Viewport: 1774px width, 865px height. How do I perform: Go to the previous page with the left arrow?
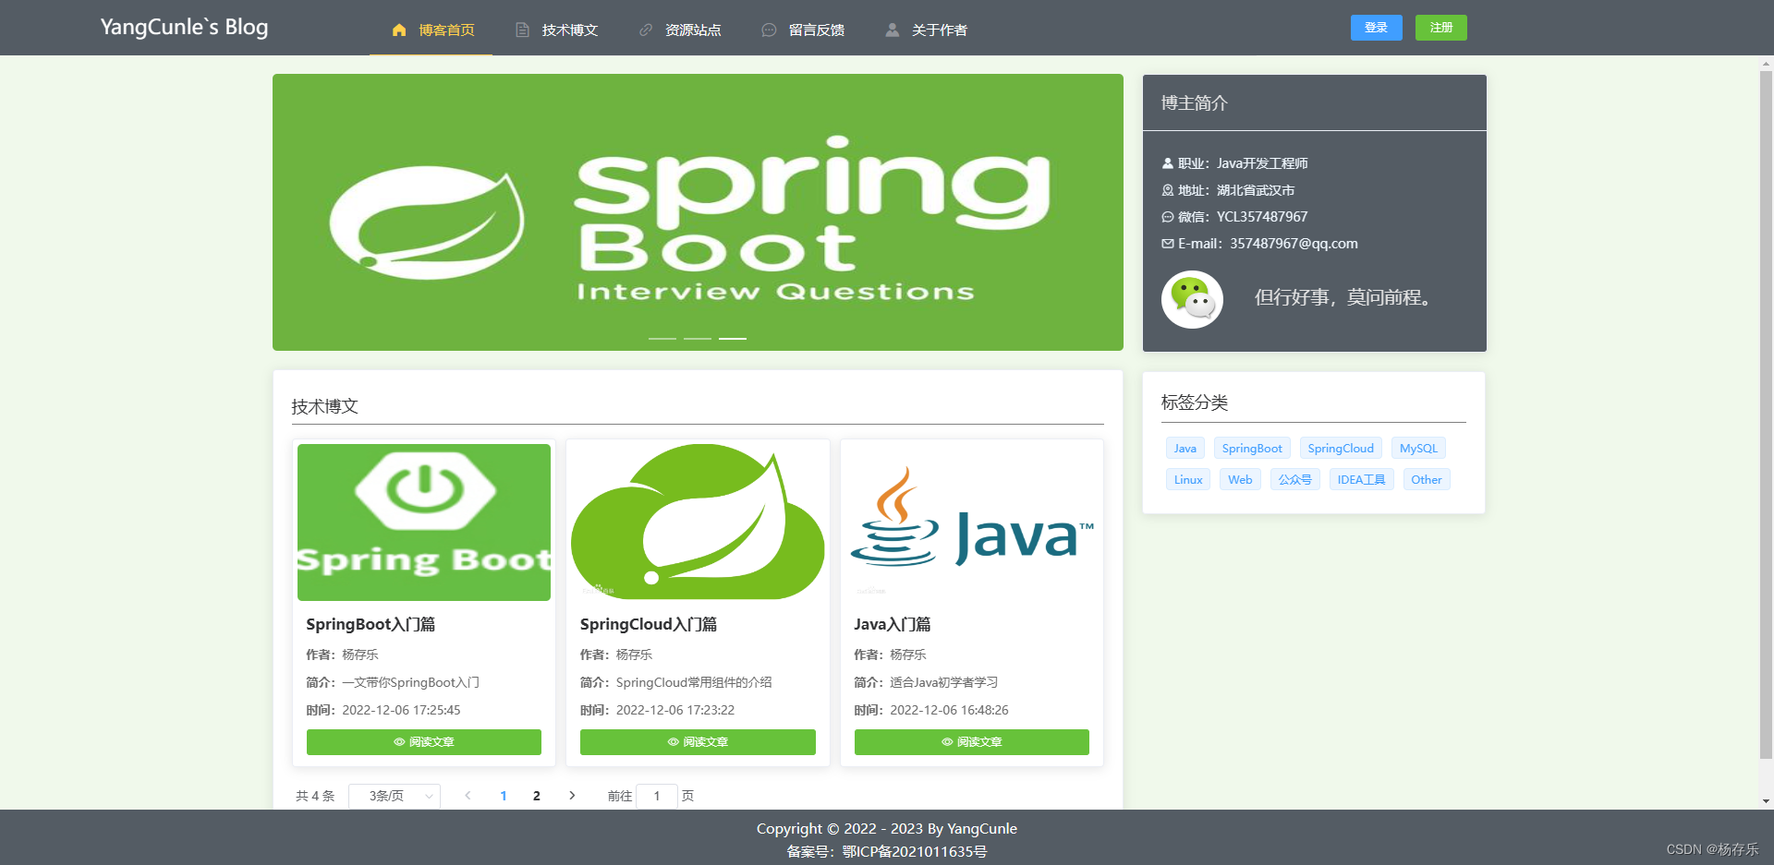pyautogui.click(x=468, y=796)
